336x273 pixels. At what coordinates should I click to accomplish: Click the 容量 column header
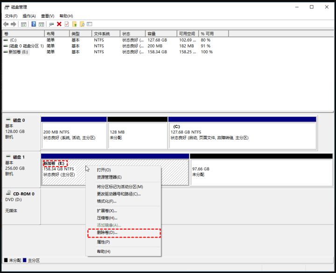pyautogui.click(x=152, y=34)
